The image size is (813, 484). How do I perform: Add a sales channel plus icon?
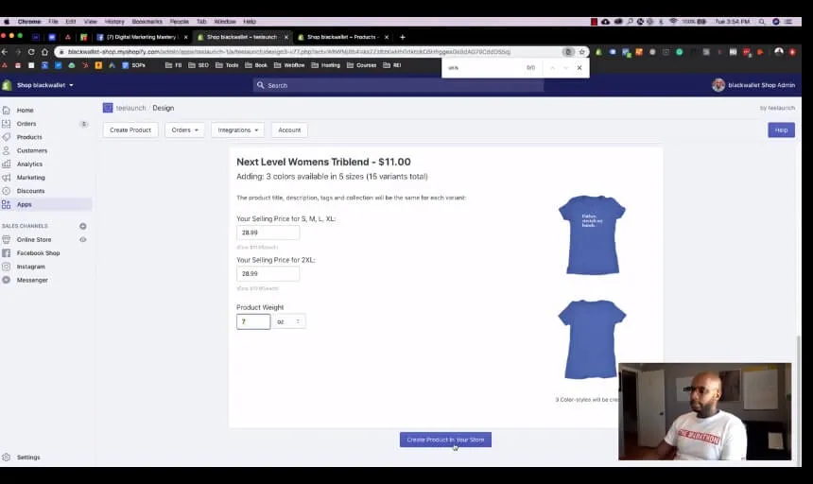(x=83, y=226)
